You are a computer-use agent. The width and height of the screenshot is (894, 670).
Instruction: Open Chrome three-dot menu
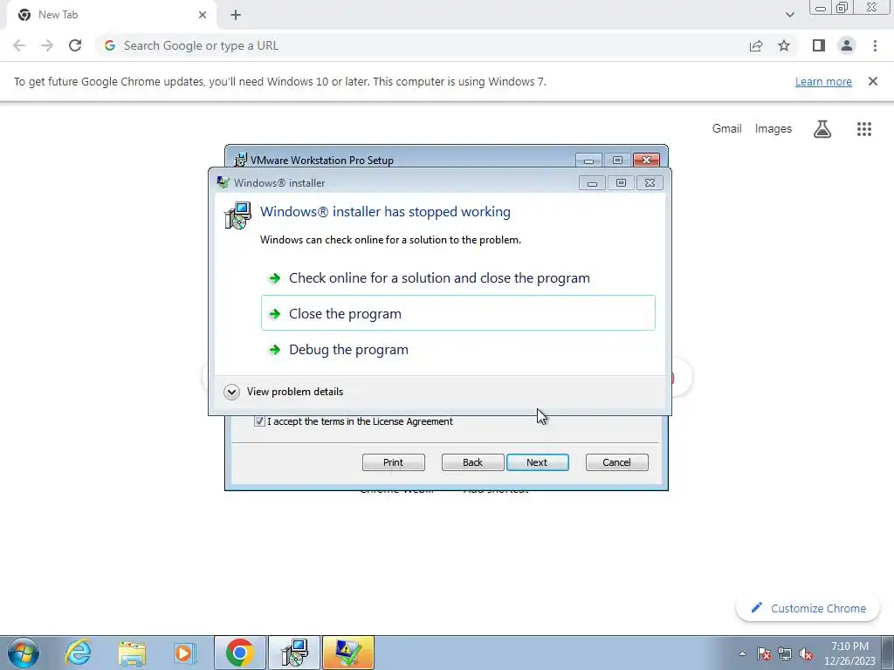point(875,45)
